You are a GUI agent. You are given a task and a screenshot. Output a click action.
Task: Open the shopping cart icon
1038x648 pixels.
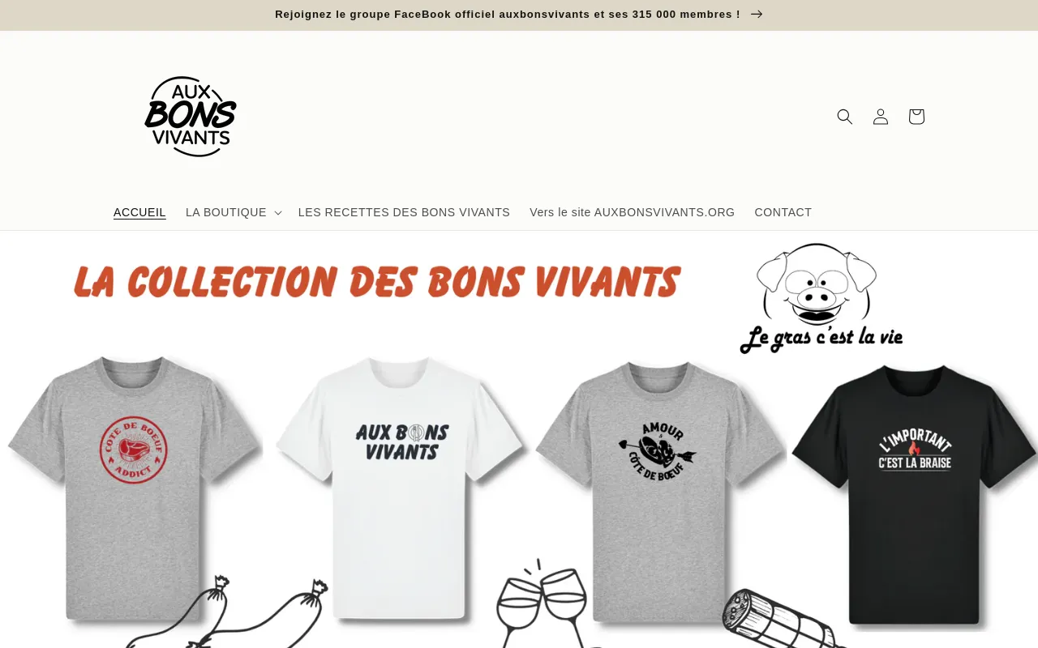point(916,117)
